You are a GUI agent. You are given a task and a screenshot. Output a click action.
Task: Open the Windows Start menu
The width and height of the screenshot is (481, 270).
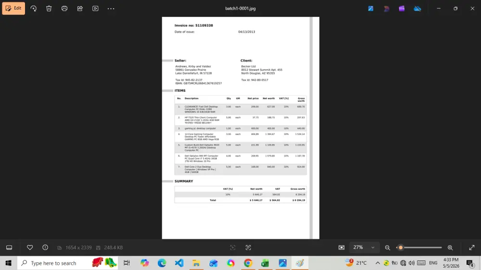[x=8, y=263]
